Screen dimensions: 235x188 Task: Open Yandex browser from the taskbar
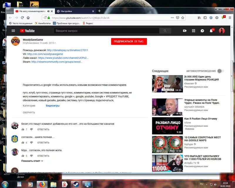click(65, 184)
